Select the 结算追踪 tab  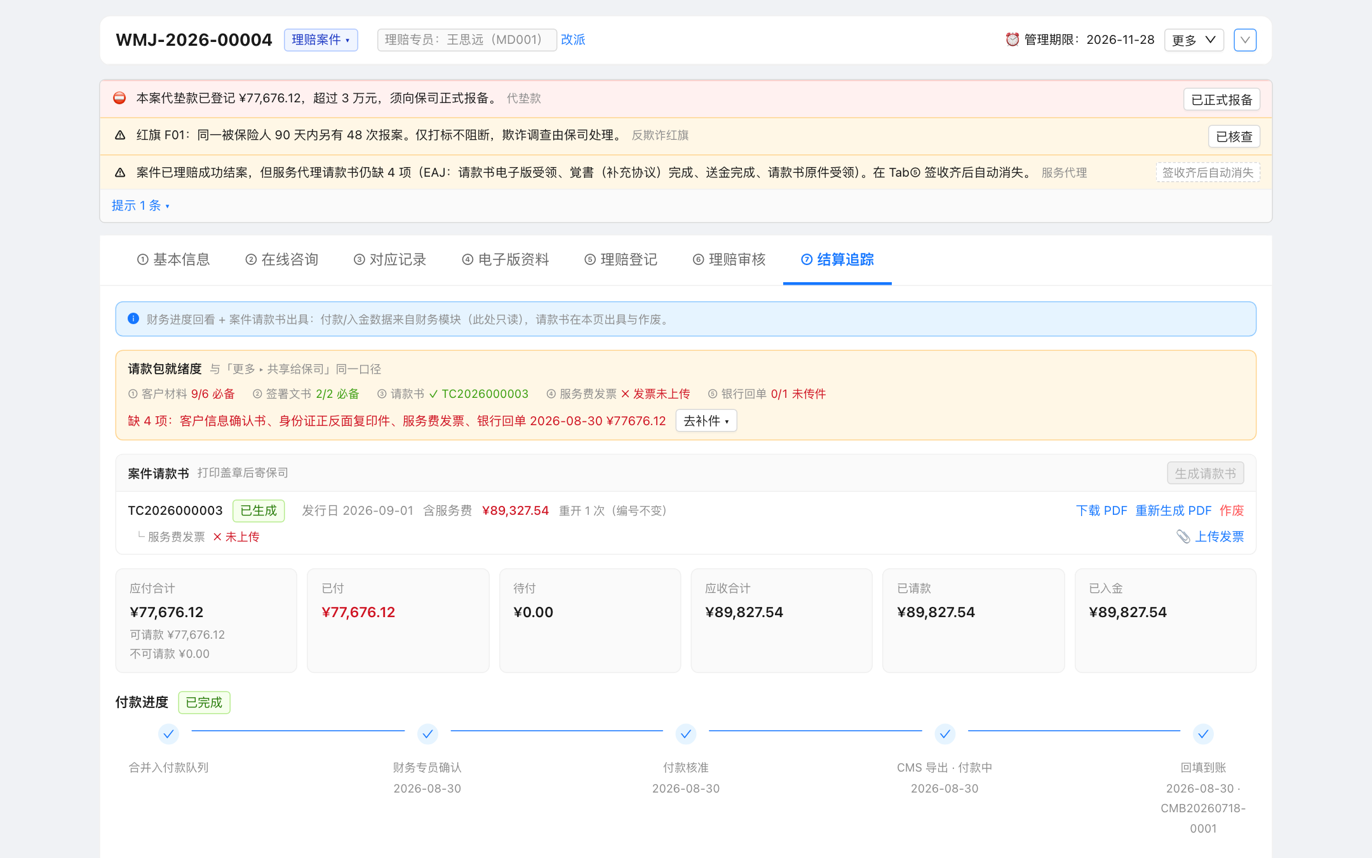coord(837,259)
